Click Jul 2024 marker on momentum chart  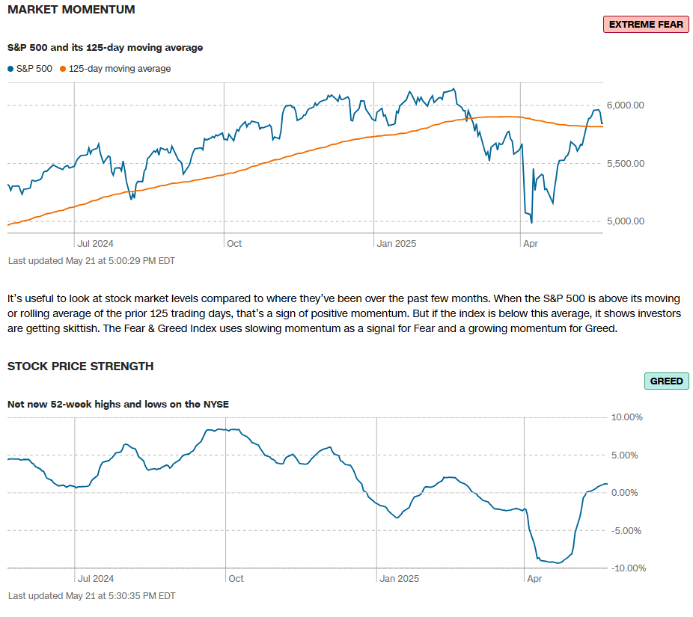click(96, 243)
